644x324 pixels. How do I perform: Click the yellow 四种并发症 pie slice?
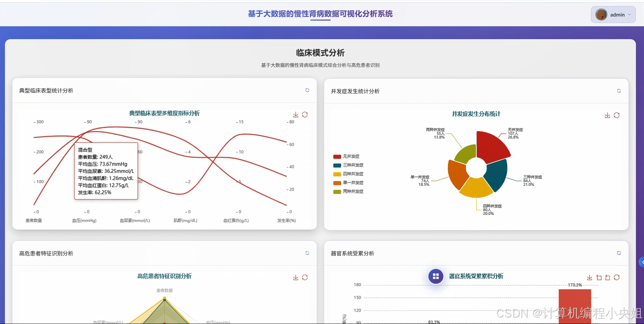pyautogui.click(x=476, y=188)
